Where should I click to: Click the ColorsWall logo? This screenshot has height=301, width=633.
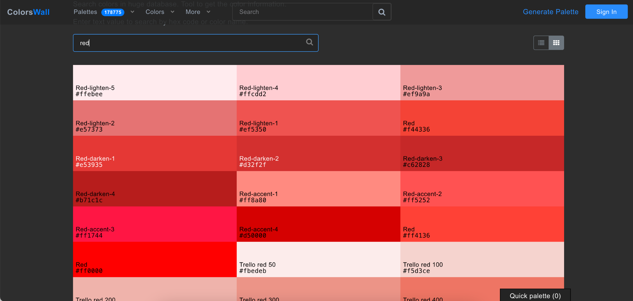click(28, 12)
